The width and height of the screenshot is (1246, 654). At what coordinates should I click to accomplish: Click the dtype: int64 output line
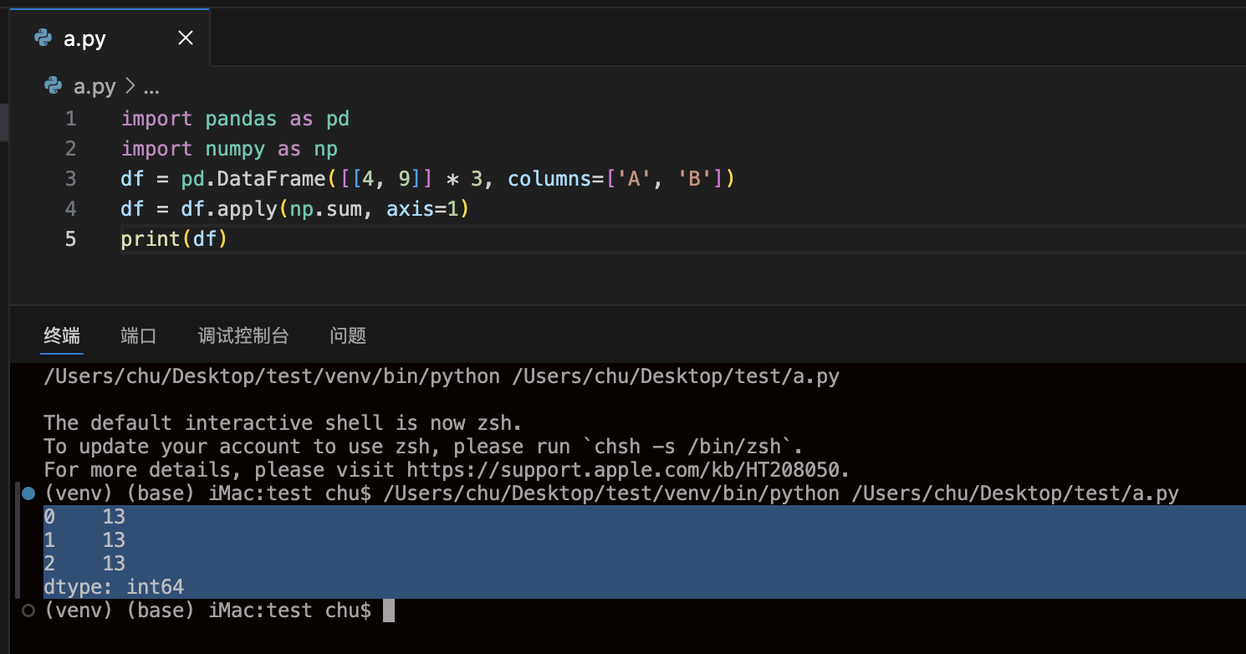coord(114,587)
